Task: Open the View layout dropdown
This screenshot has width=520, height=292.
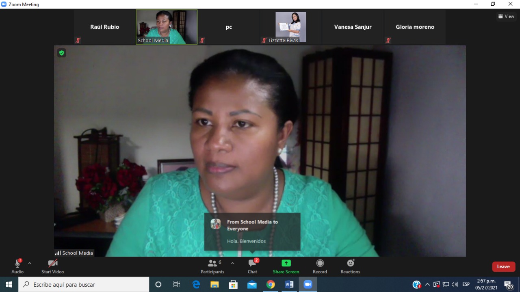Action: pos(506,16)
